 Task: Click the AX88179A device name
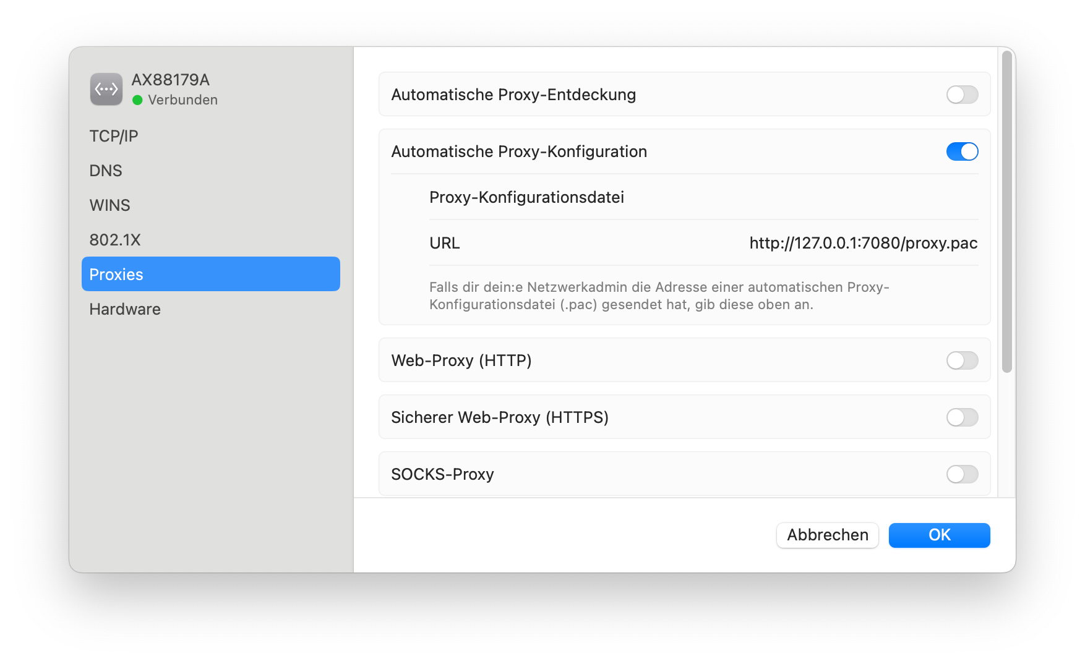pos(171,80)
